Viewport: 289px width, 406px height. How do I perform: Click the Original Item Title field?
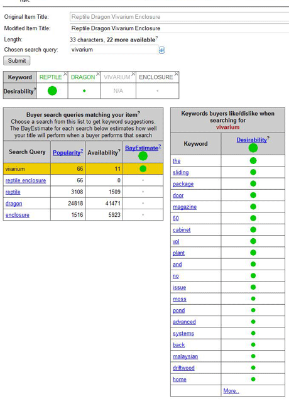(179, 17)
